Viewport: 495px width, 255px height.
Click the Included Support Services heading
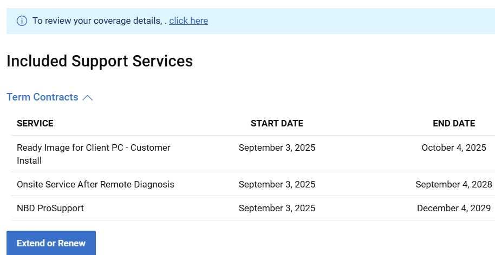(100, 61)
